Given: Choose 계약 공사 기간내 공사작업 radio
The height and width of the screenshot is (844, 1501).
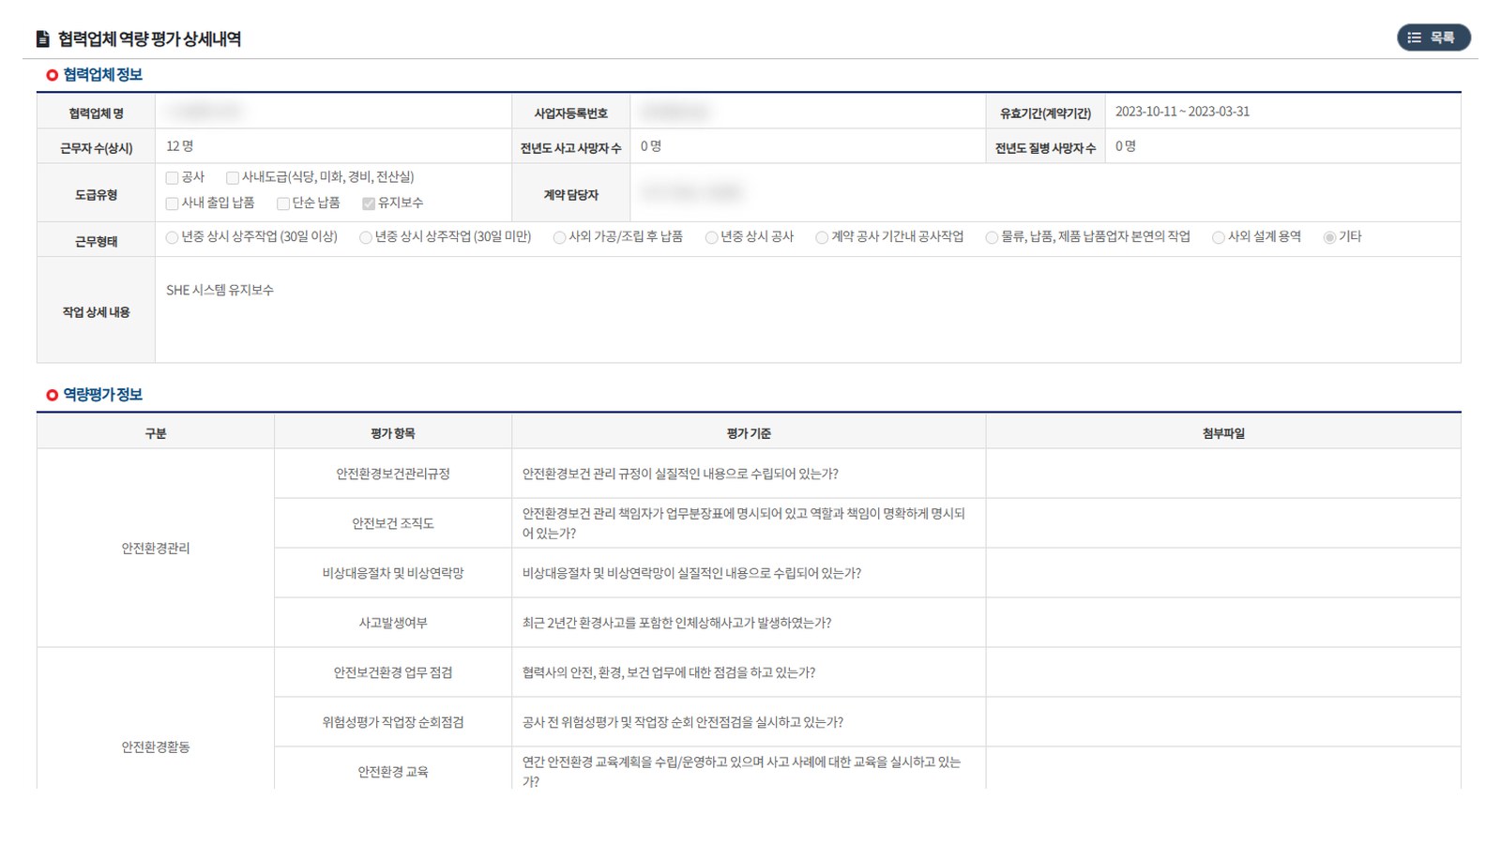Looking at the screenshot, I should point(822,237).
